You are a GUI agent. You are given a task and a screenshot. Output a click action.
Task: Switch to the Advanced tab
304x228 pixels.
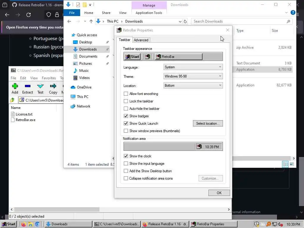[x=141, y=40]
